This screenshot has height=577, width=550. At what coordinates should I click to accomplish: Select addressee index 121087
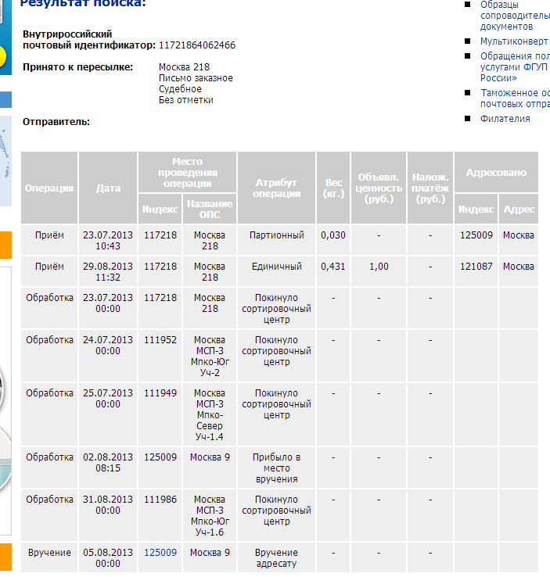pyautogui.click(x=476, y=267)
